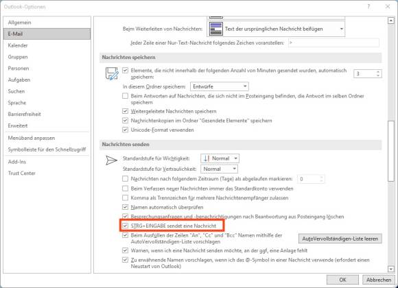Decrease the auto-save minutes spinner
398x288 pixels.
(378, 75)
